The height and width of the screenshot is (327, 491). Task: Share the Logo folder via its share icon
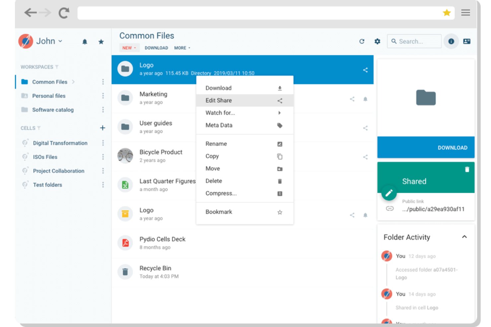pyautogui.click(x=365, y=70)
